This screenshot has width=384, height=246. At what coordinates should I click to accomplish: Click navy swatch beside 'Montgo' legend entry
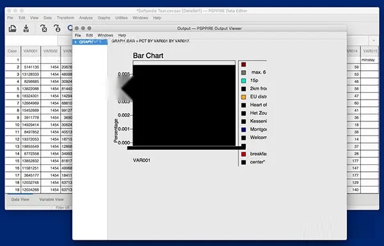(243, 130)
